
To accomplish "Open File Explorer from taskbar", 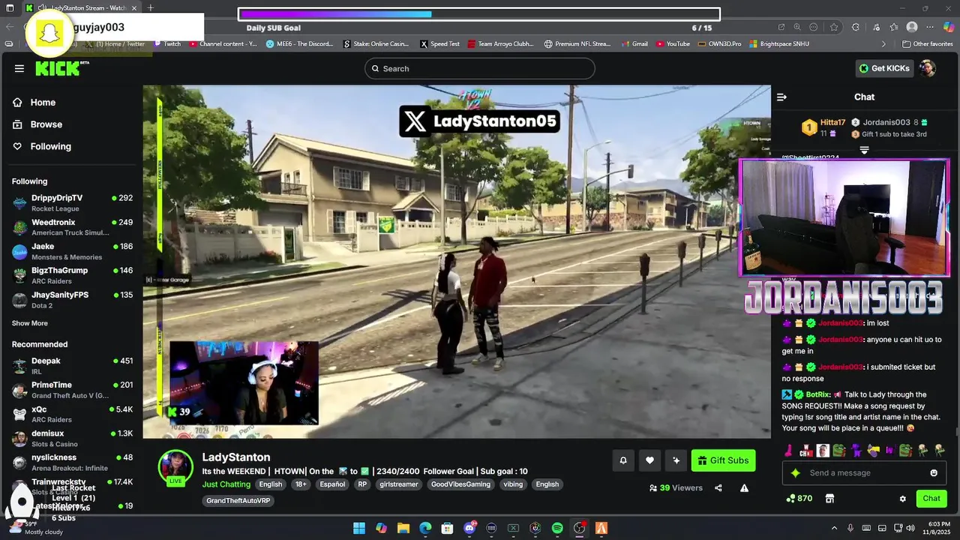I will pyautogui.click(x=403, y=528).
